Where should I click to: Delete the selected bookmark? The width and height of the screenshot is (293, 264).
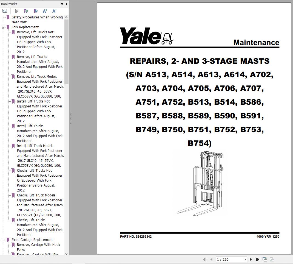(x=16, y=11)
